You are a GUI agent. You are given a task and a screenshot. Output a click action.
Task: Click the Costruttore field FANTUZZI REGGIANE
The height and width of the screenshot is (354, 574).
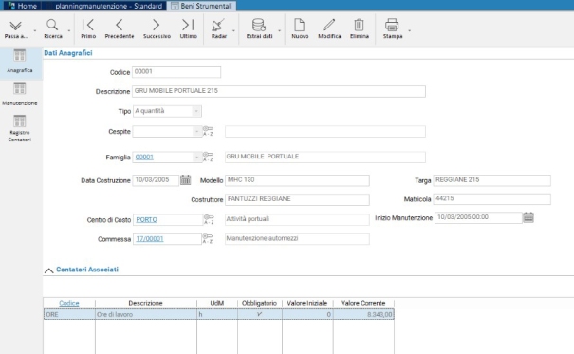point(297,199)
